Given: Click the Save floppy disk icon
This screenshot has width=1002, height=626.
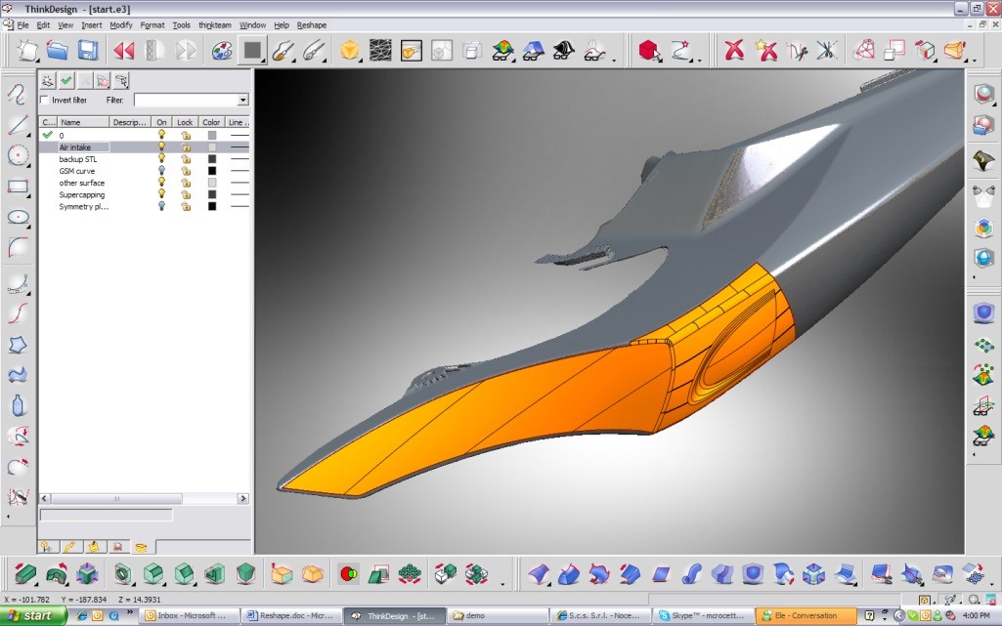Looking at the screenshot, I should [x=88, y=50].
